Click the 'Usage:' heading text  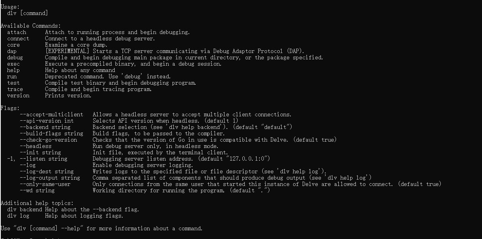pyautogui.click(x=9, y=7)
